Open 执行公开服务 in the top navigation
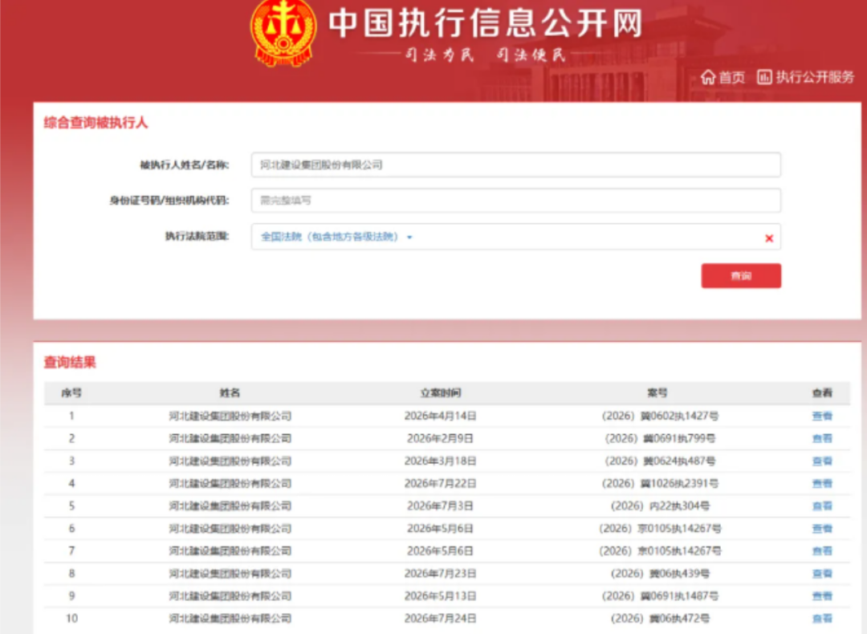The width and height of the screenshot is (867, 634). [x=815, y=77]
